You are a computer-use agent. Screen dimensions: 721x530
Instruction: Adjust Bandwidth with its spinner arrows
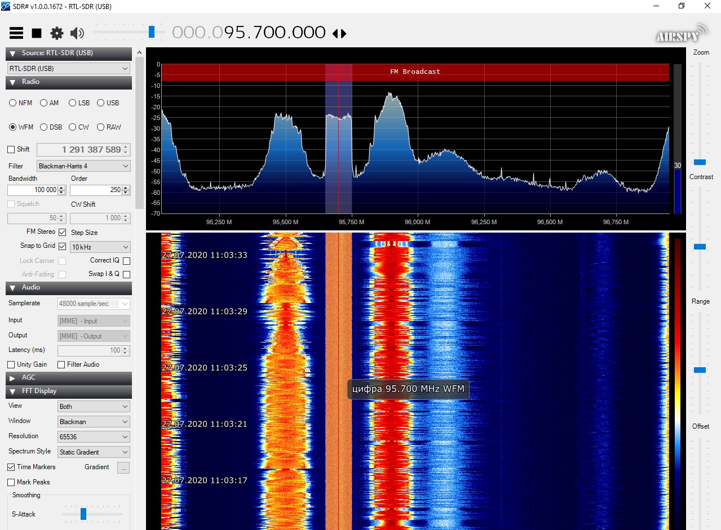tap(63, 190)
